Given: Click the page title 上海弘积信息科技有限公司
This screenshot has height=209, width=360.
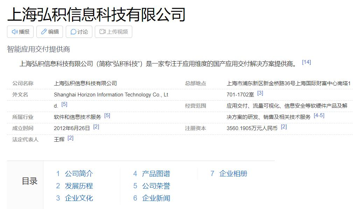Looking at the screenshot, I should [97, 14].
